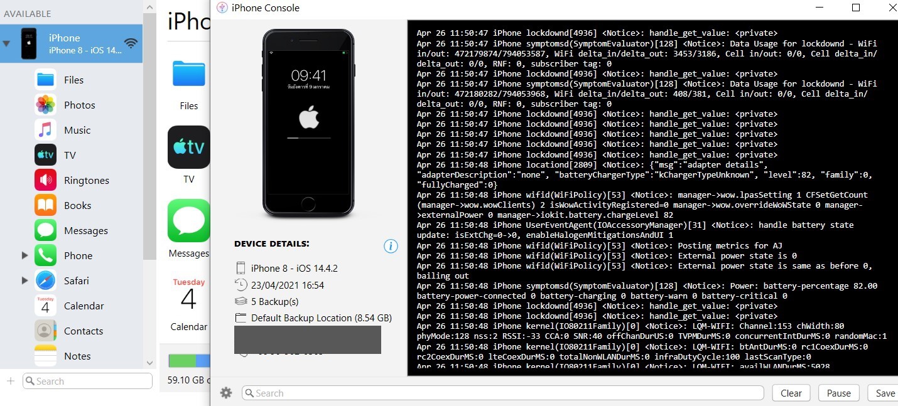The height and width of the screenshot is (406, 898).
Task: Click the sidebar scrollbar down arrow
Action: [149, 363]
